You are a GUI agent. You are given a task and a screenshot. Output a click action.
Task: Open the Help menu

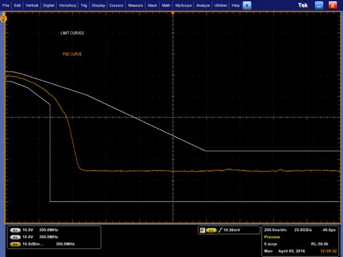pos(236,6)
